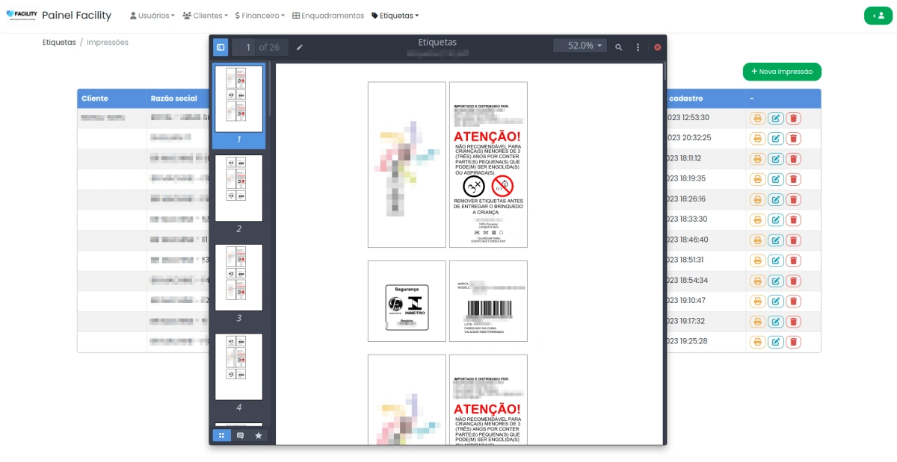Image resolution: width=897 pixels, height=462 pixels.
Task: Select page 2 thumbnail in sidebar
Action: (238, 188)
